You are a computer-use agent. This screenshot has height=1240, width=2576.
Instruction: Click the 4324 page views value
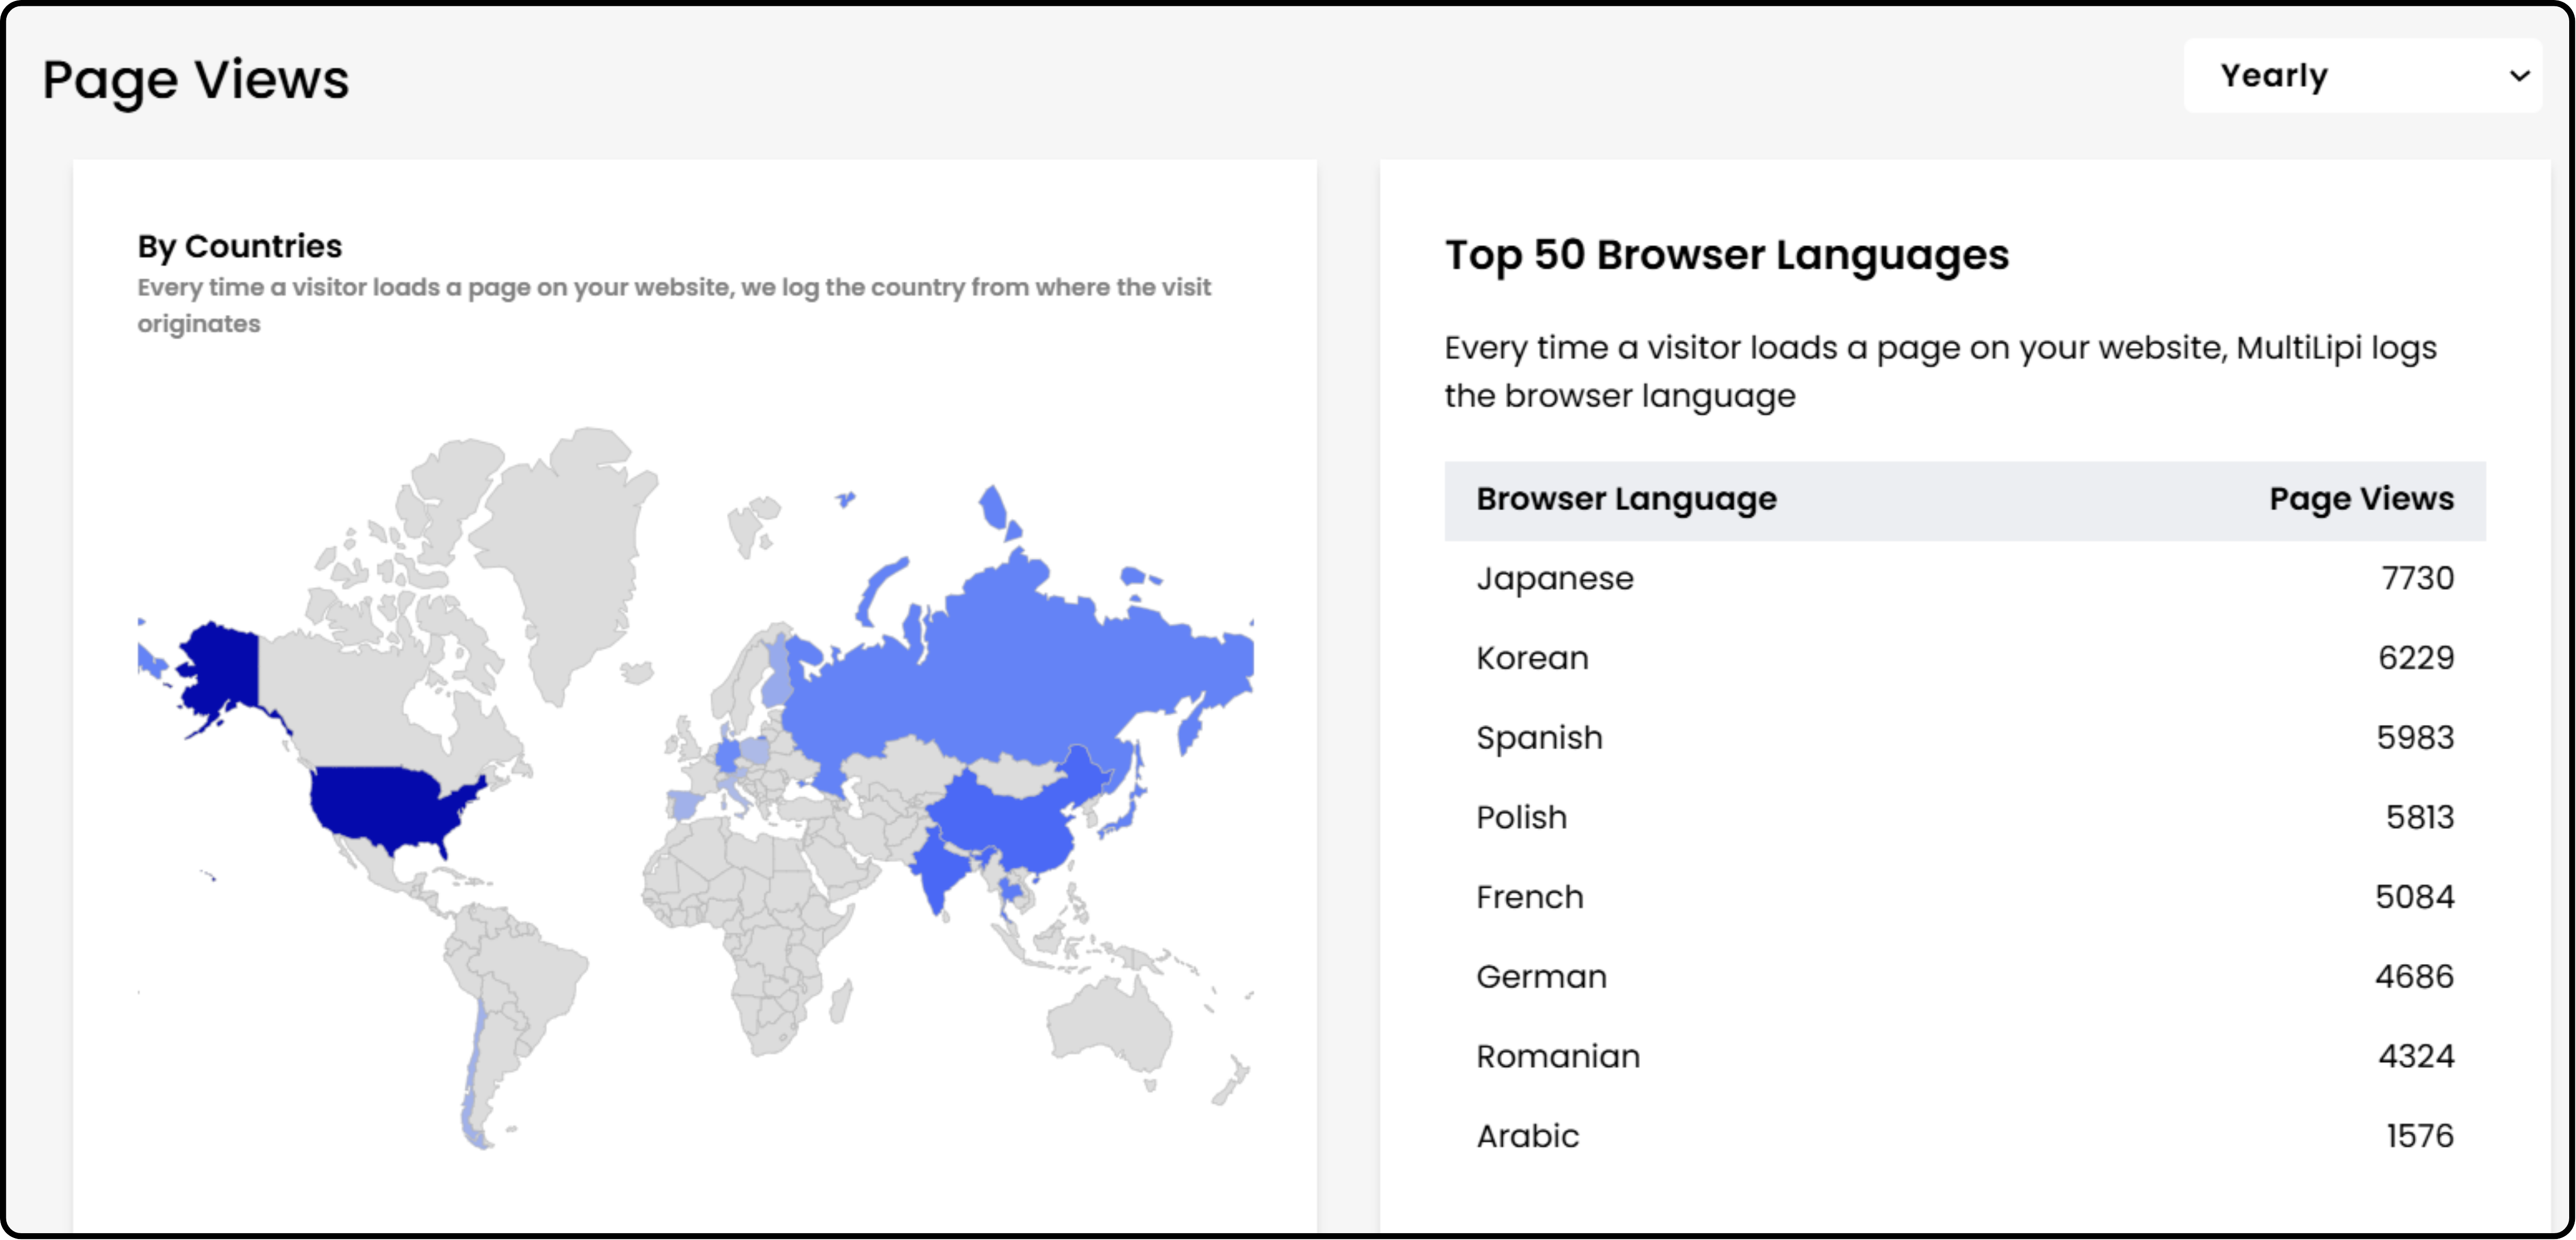pyautogui.click(x=2416, y=1057)
